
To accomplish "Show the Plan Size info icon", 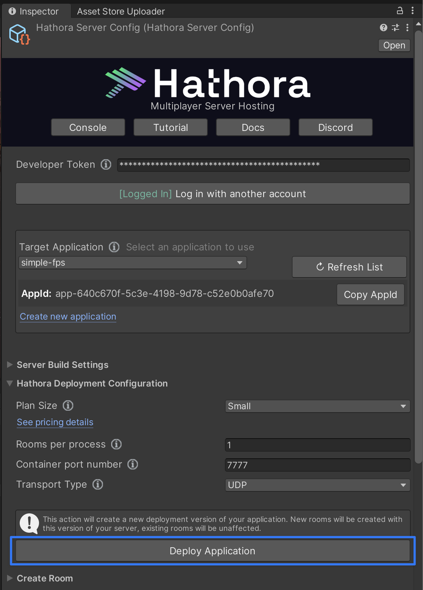I will pos(68,405).
